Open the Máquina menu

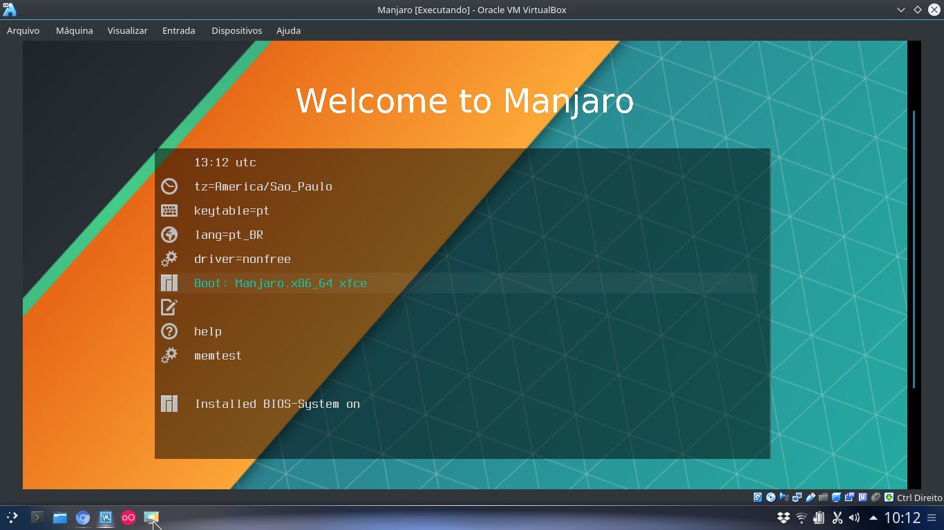(74, 30)
